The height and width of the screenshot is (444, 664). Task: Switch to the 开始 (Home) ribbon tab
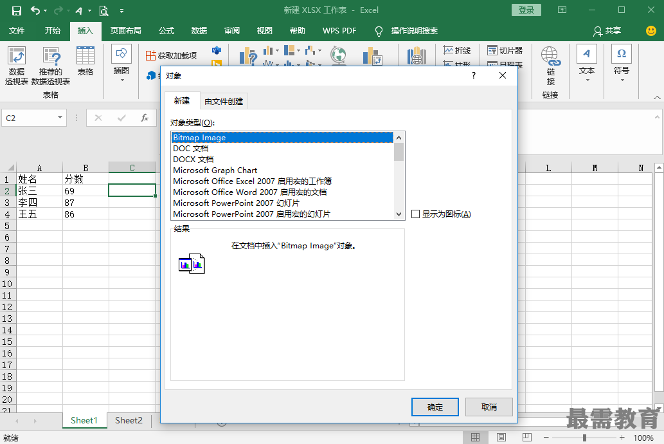[53, 31]
